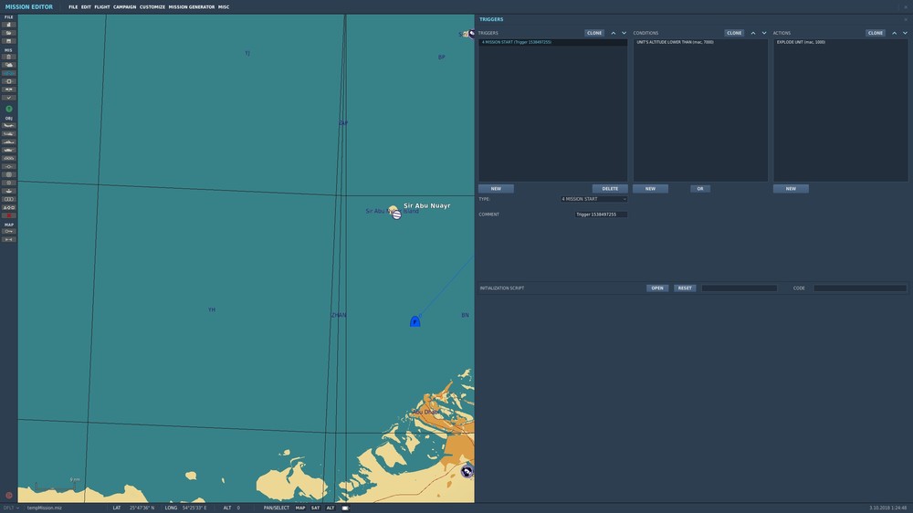The width and height of the screenshot is (913, 513).
Task: Open the Briefing panel icon under MIS
Action: 9,58
